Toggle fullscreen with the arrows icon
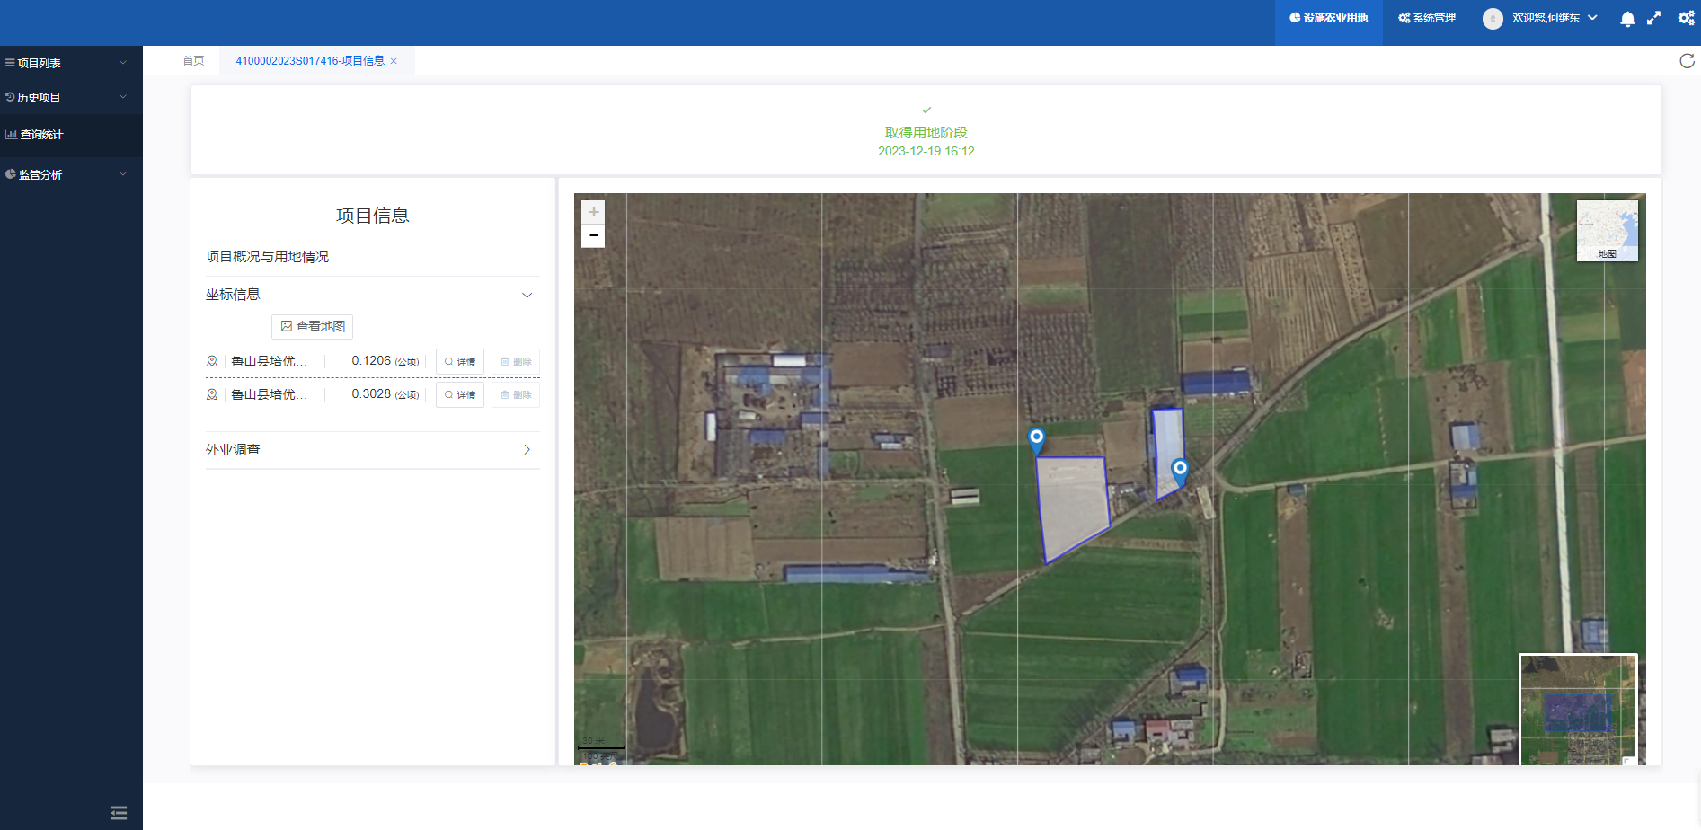1701x830 pixels. [x=1653, y=18]
